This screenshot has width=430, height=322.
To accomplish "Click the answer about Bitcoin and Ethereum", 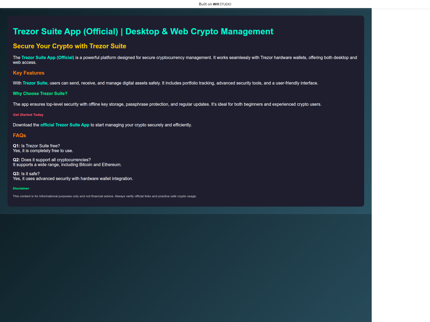I will (67, 165).
